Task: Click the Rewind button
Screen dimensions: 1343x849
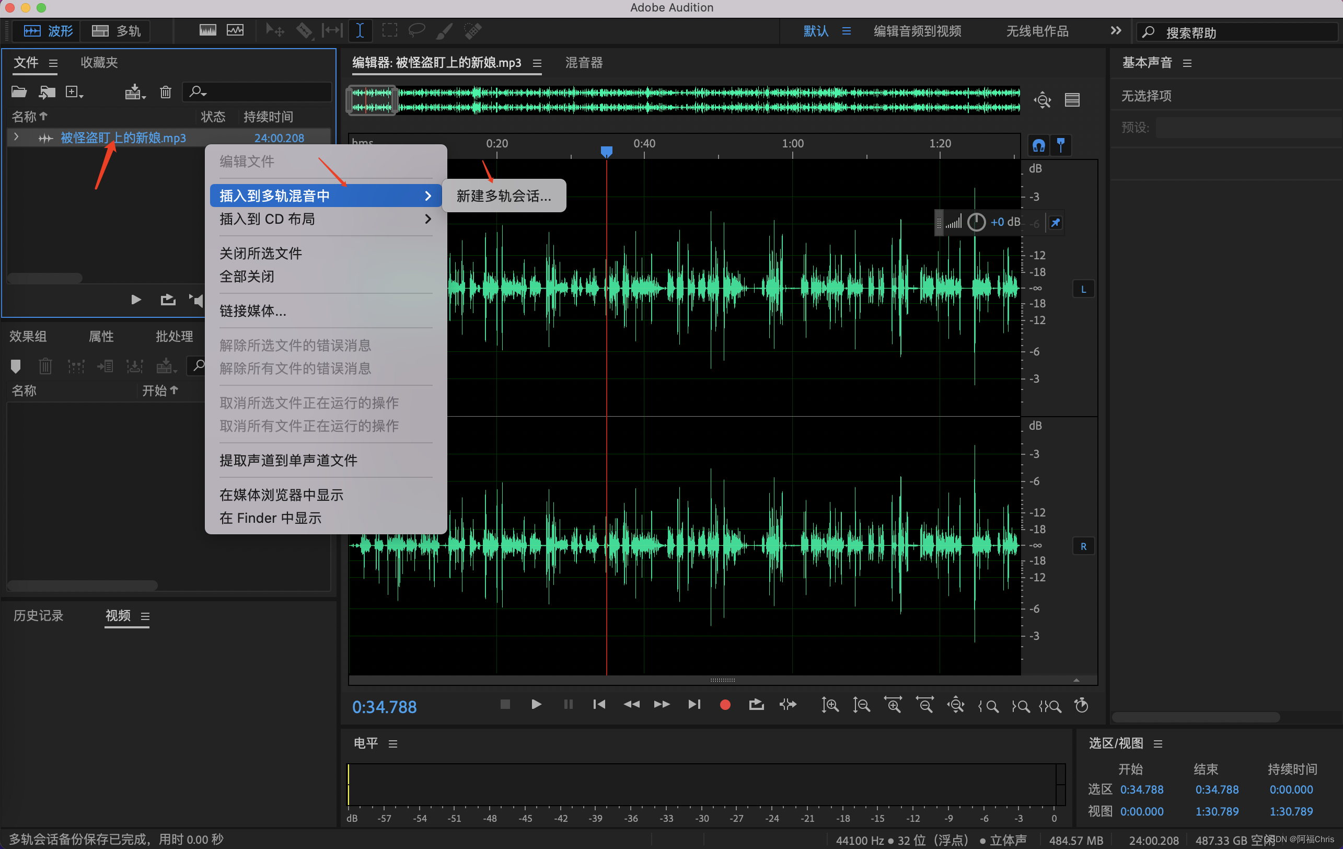Action: 631,704
